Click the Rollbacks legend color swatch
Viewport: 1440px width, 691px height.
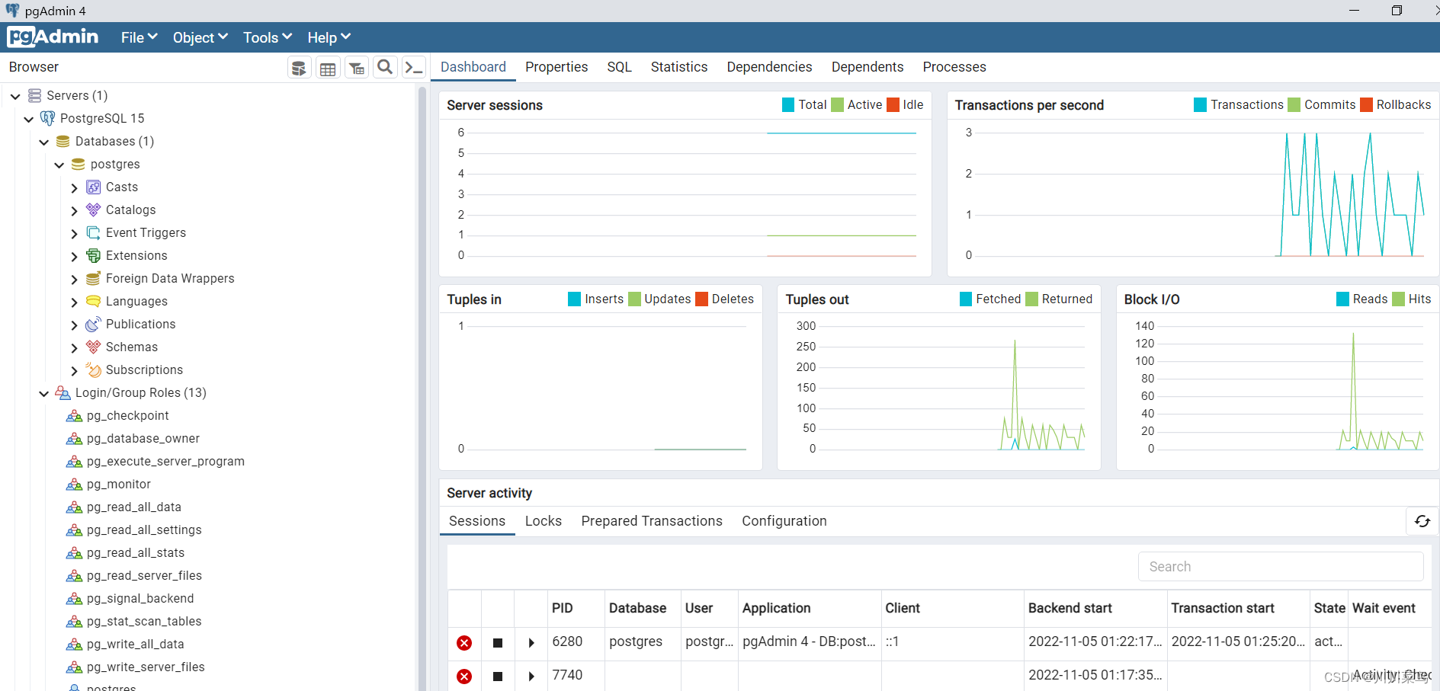click(x=1366, y=105)
